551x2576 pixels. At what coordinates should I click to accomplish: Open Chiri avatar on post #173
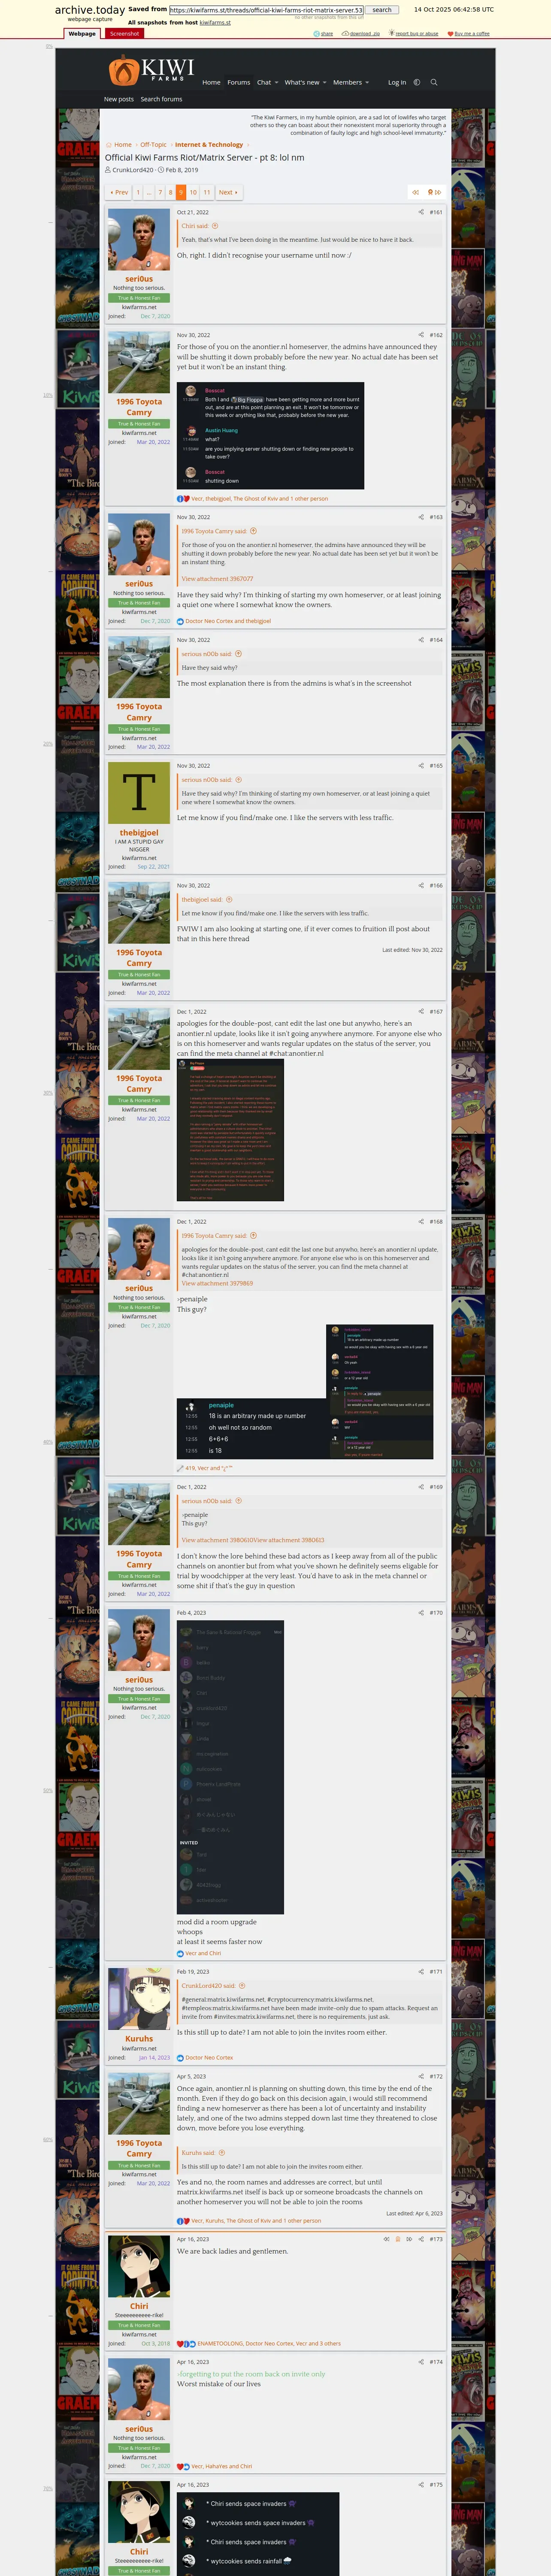pyautogui.click(x=139, y=2265)
